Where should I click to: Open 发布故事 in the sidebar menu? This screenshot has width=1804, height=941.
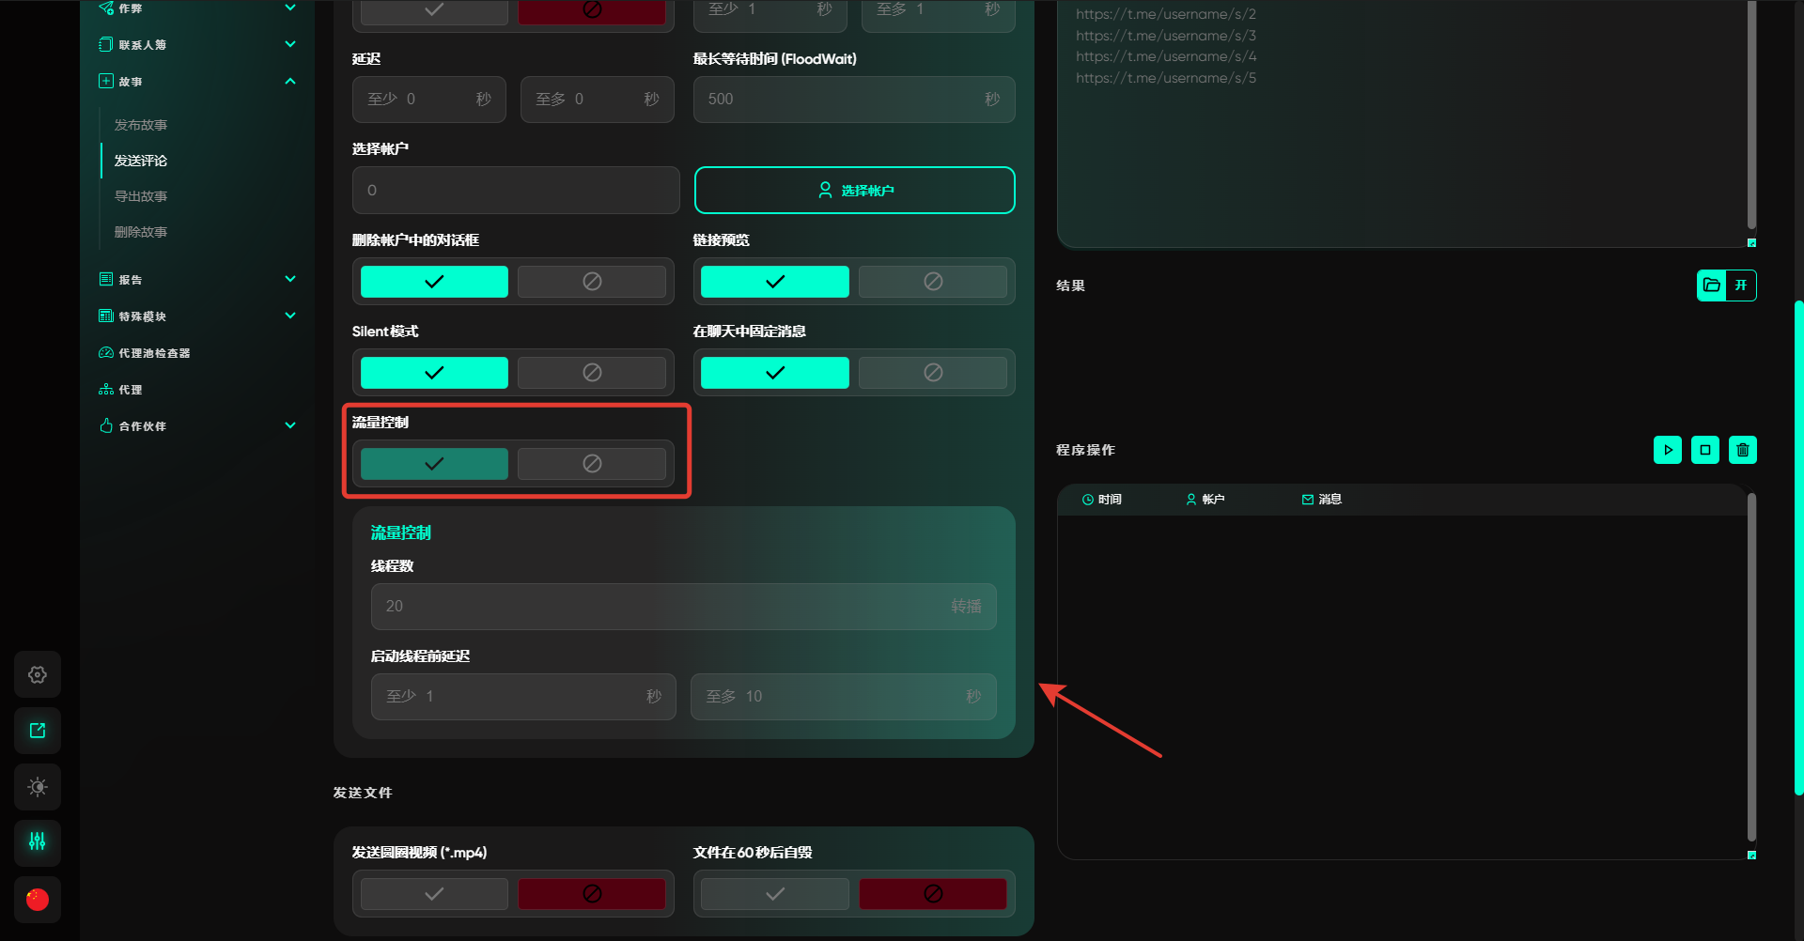(141, 125)
